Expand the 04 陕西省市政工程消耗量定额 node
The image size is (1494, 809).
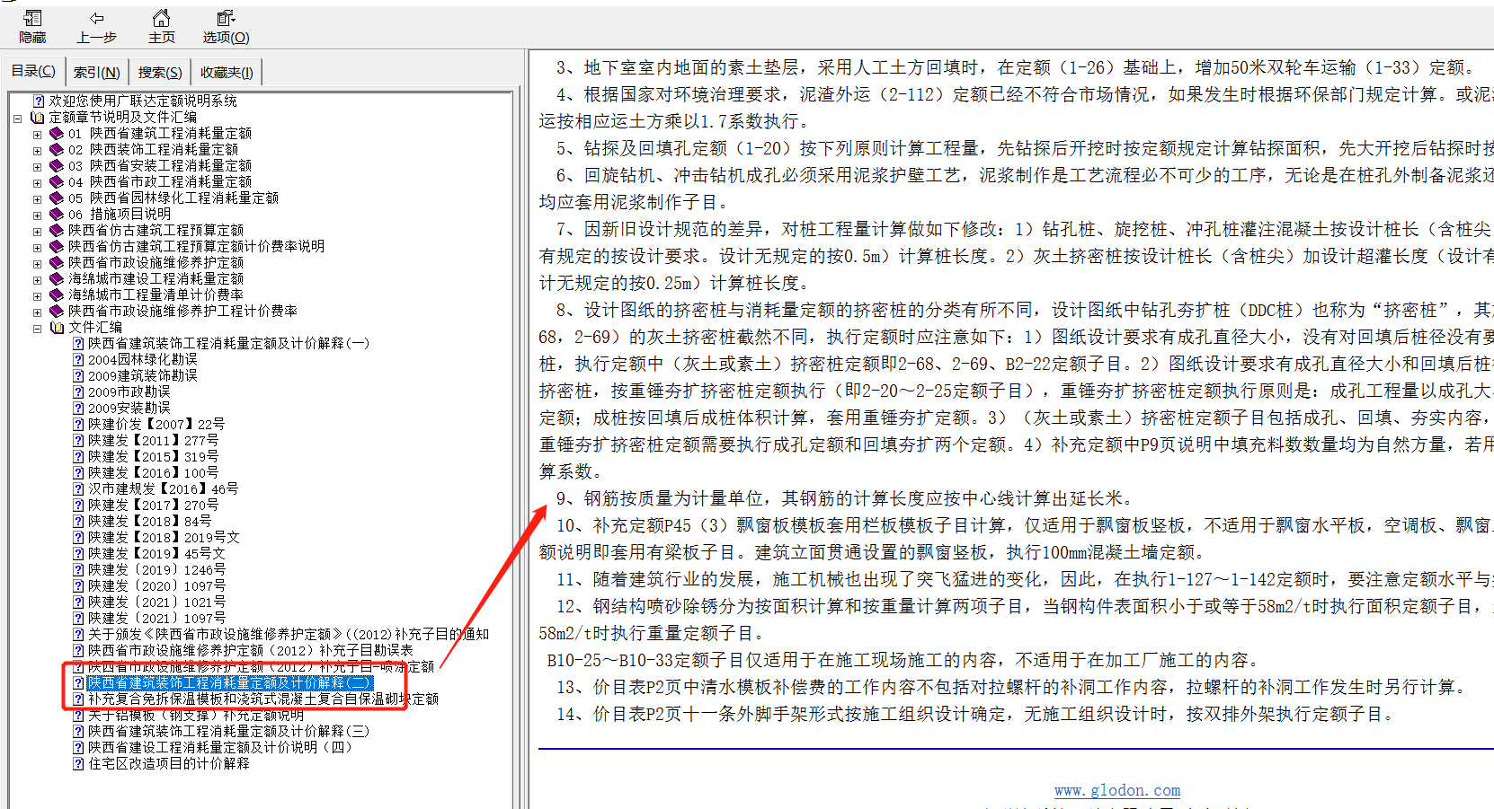click(38, 182)
